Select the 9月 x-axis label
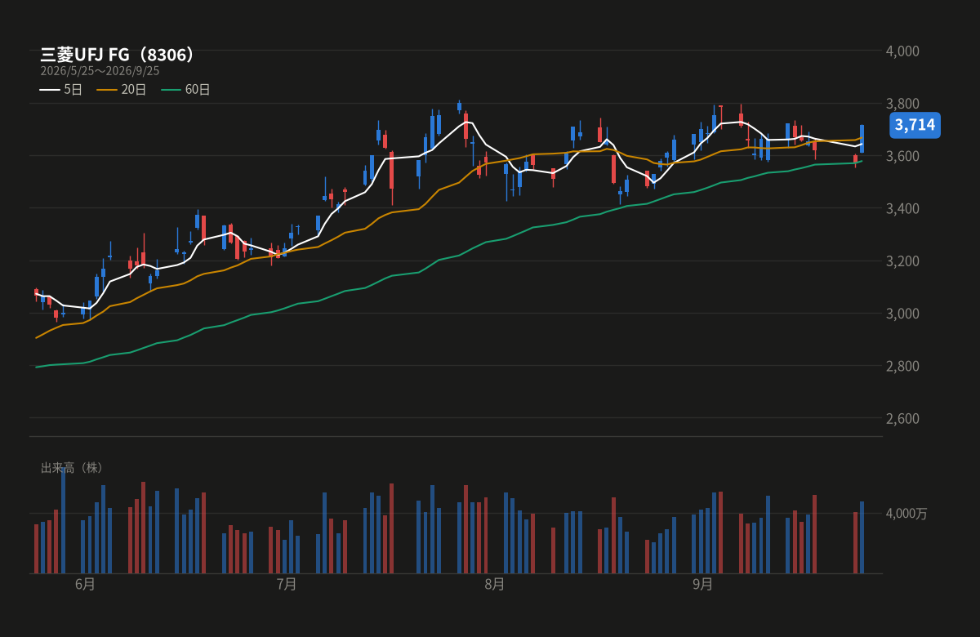This screenshot has height=637, width=980. point(702,584)
